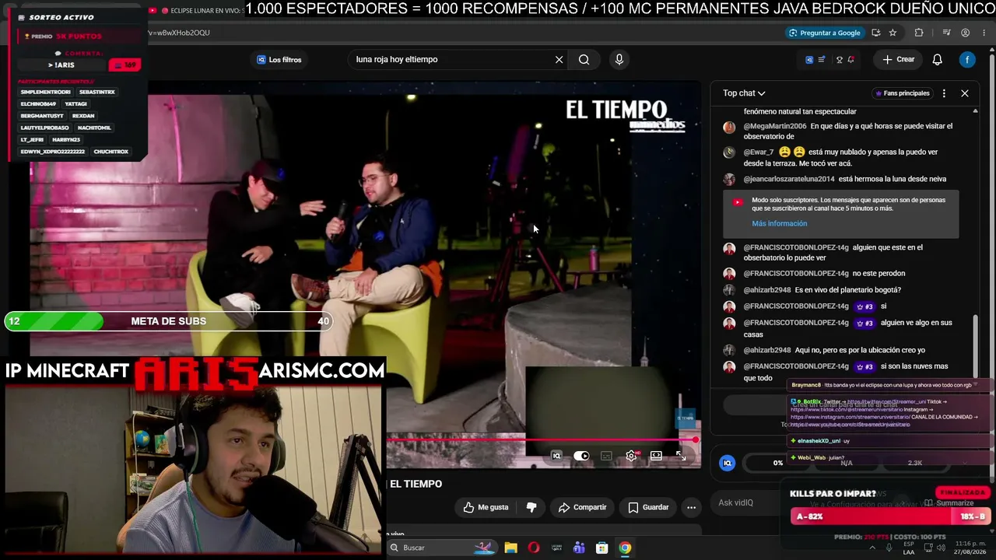Toggle subtitles in the video player
The image size is (996, 560).
[606, 456]
